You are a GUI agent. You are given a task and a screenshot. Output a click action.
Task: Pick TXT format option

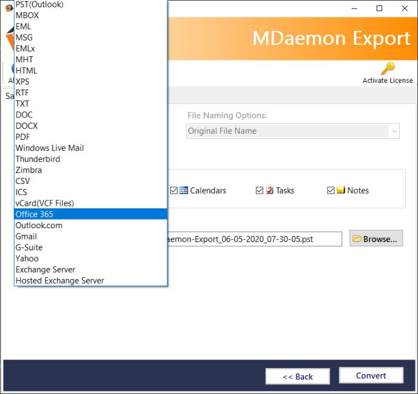pos(91,104)
